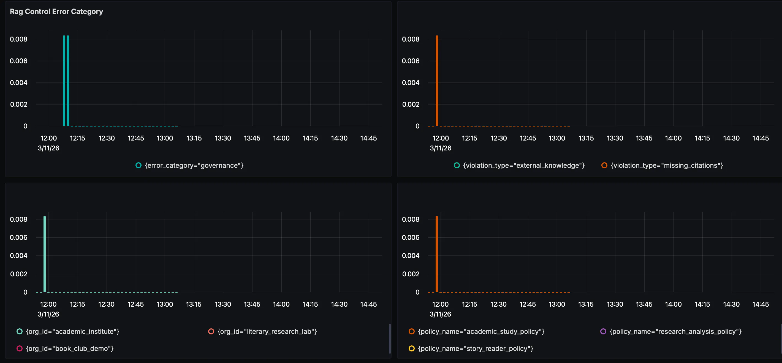The width and height of the screenshot is (782, 363).
Task: Toggle the violation_type="missing_citations" legend entry
Action: coord(662,165)
